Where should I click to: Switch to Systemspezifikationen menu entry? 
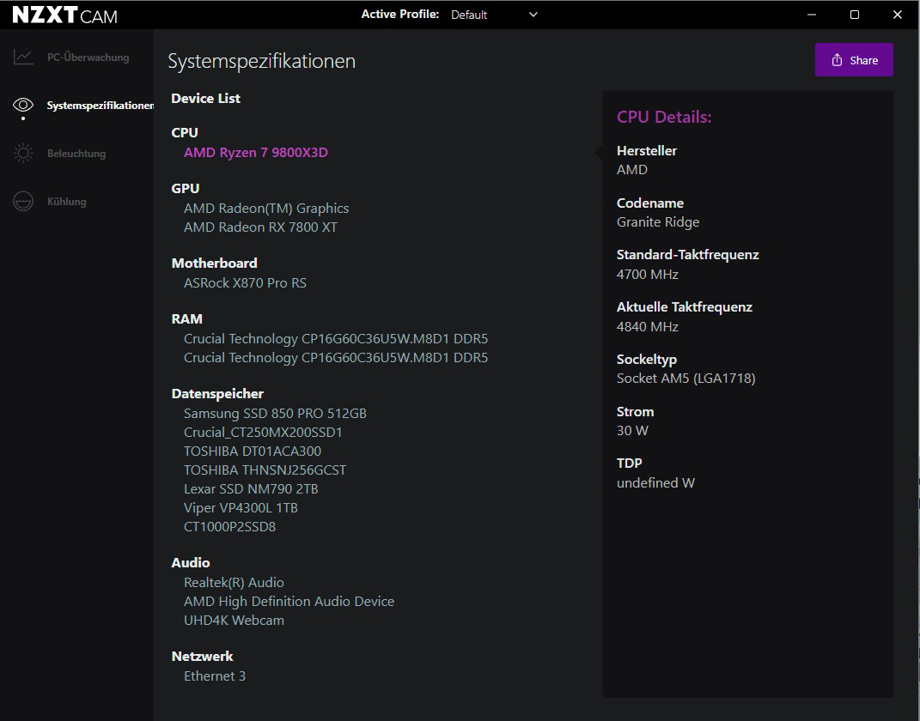101,106
